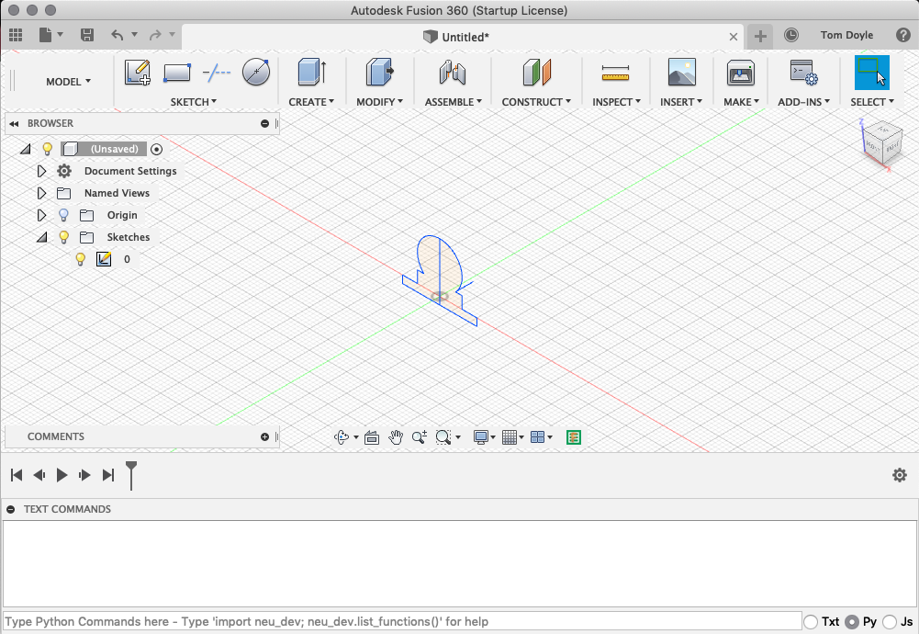Select the Create Sketch tool

coord(138,72)
